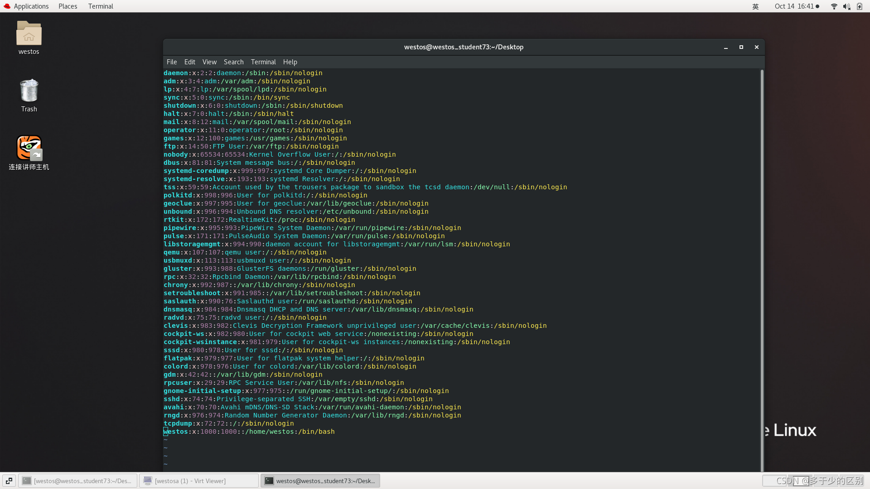Image resolution: width=870 pixels, height=489 pixels.
Task: Click the show desktop icon in taskbar
Action: [9, 481]
